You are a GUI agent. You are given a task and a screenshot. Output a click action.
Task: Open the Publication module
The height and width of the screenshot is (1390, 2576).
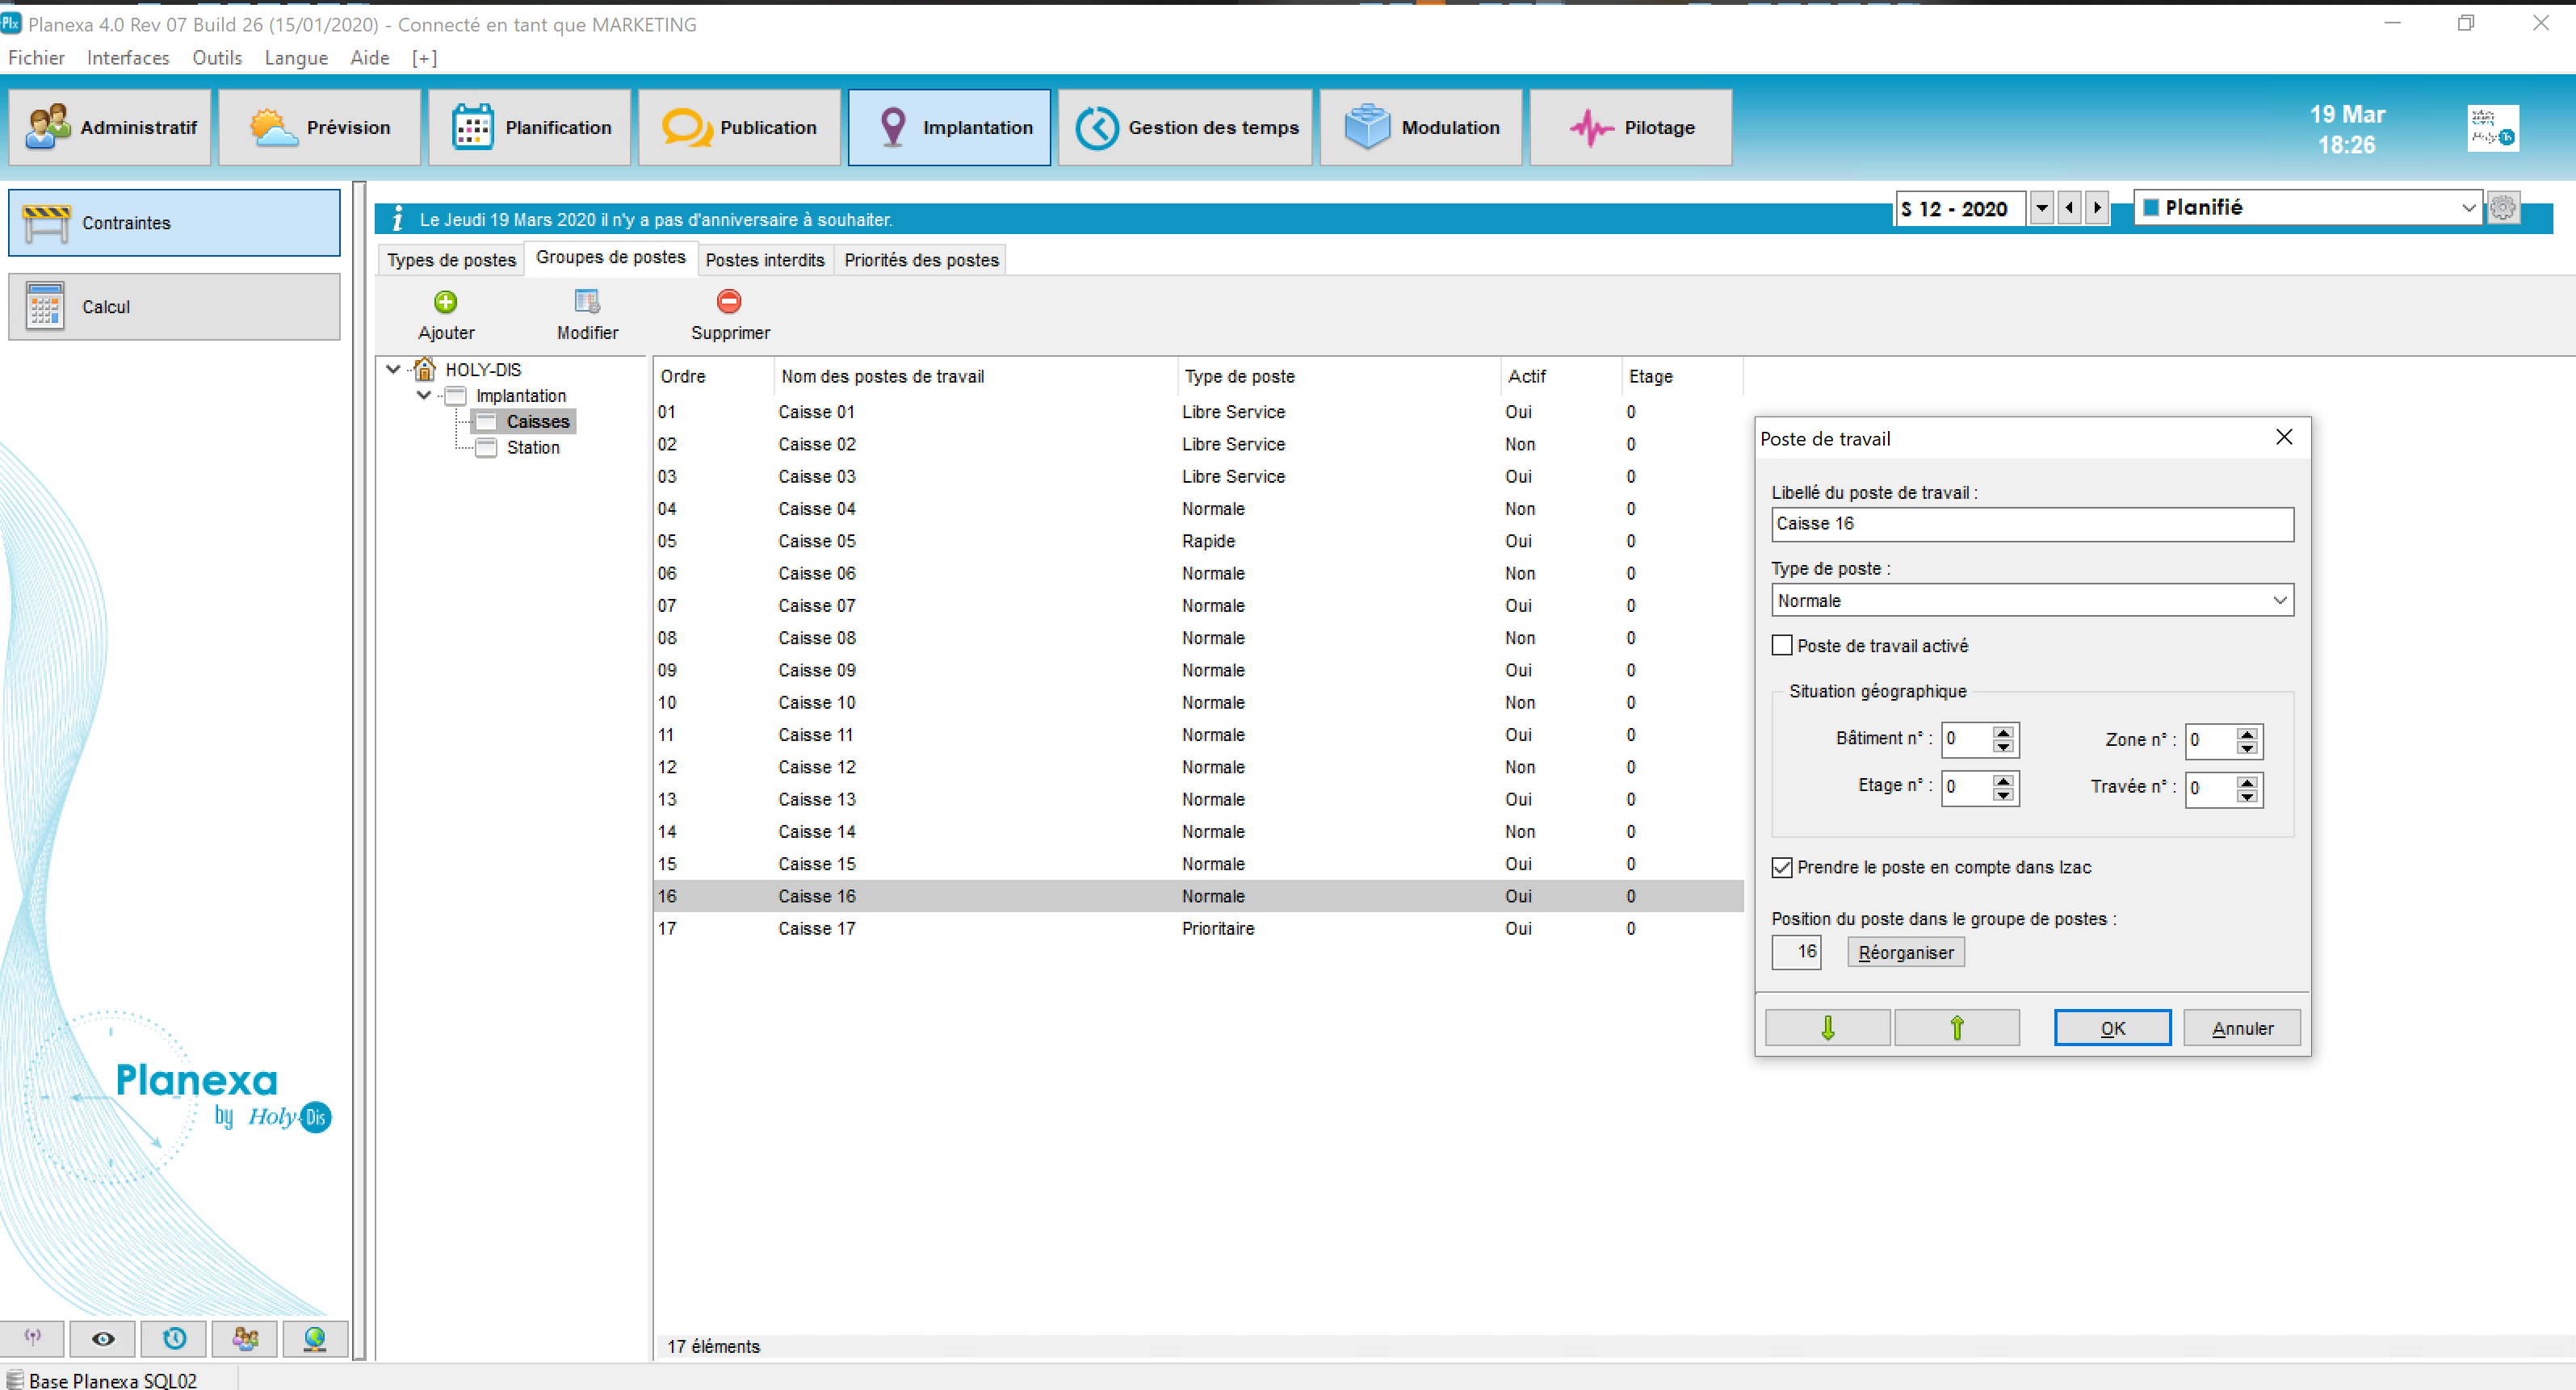tap(740, 128)
